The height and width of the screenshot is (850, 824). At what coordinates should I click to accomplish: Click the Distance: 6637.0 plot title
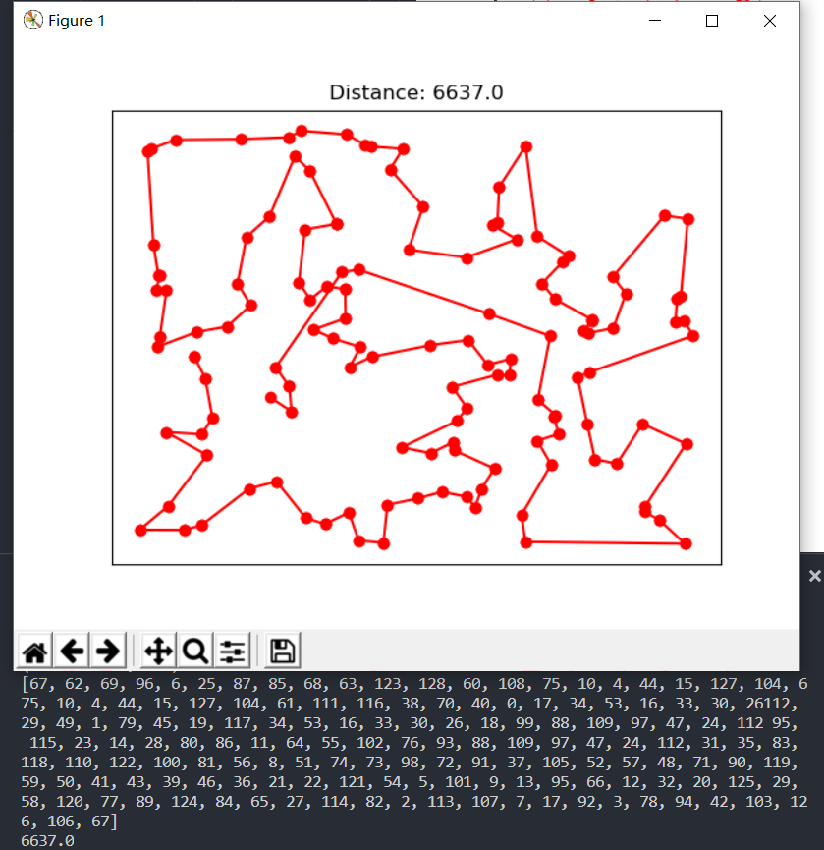415,91
